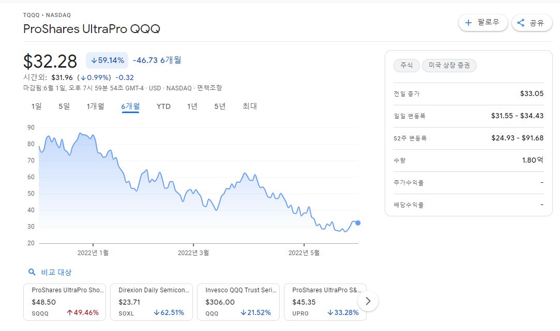Click the 수량 value 1.80억
The height and width of the screenshot is (331, 560).
pos(533,160)
